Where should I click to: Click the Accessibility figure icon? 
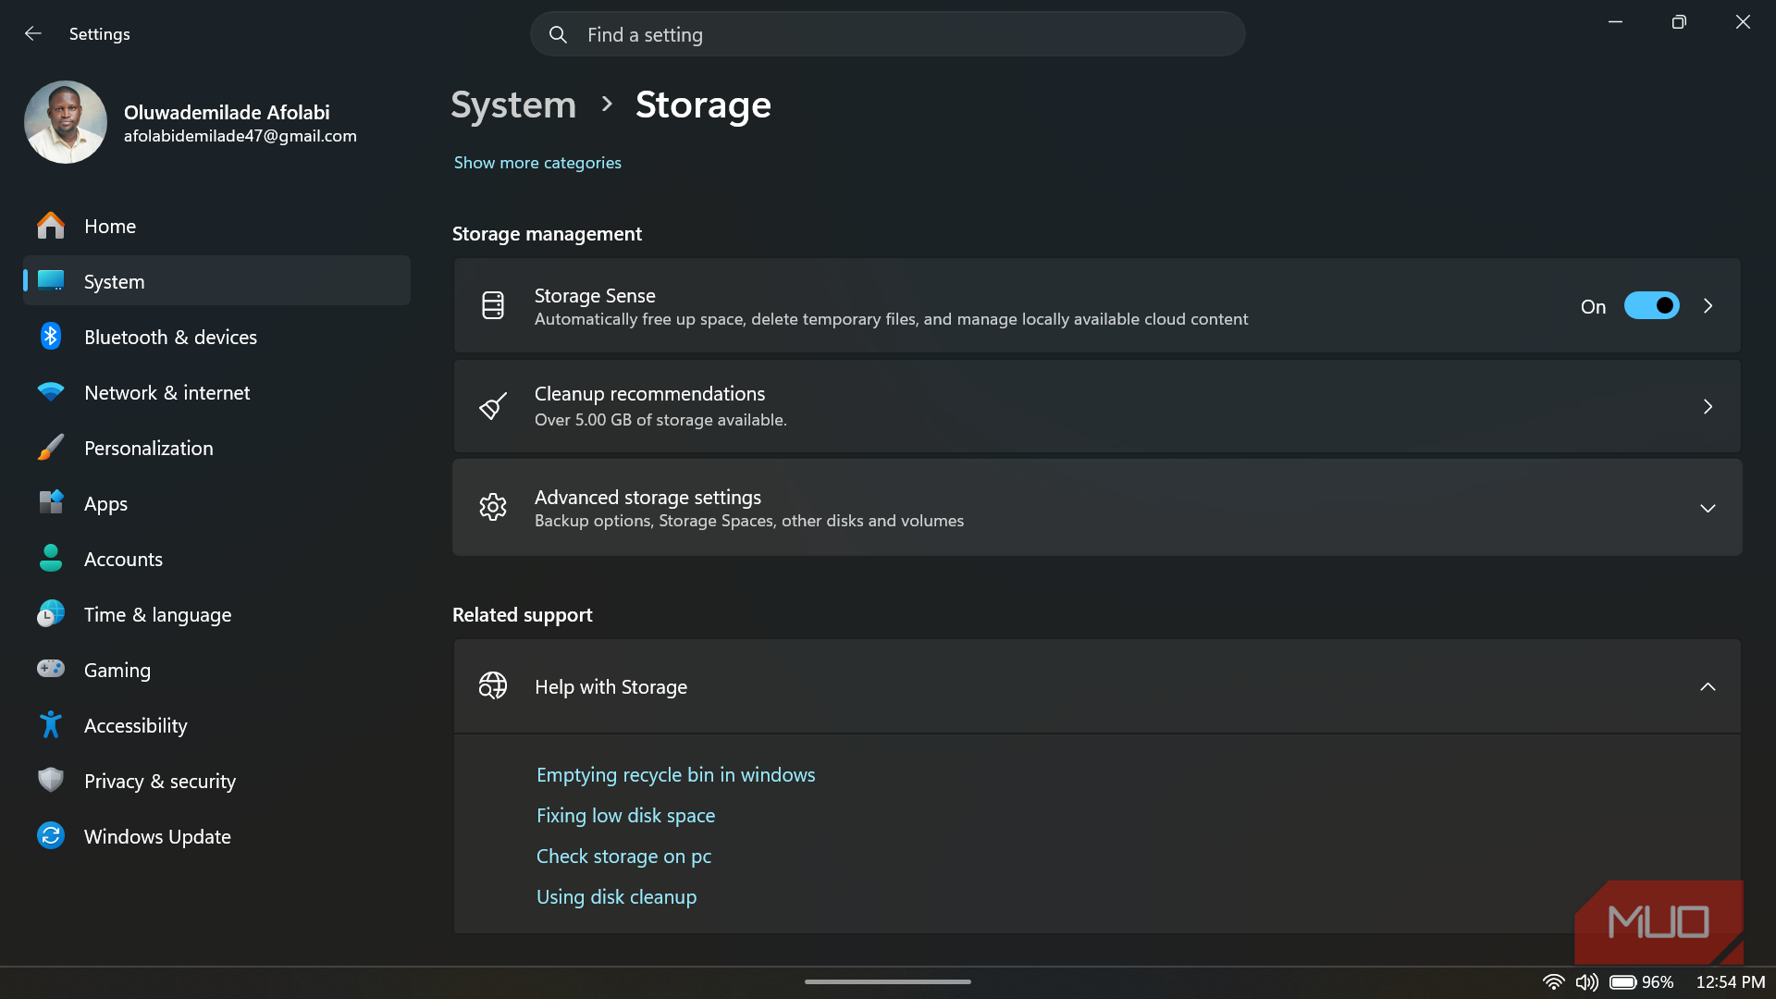(51, 724)
